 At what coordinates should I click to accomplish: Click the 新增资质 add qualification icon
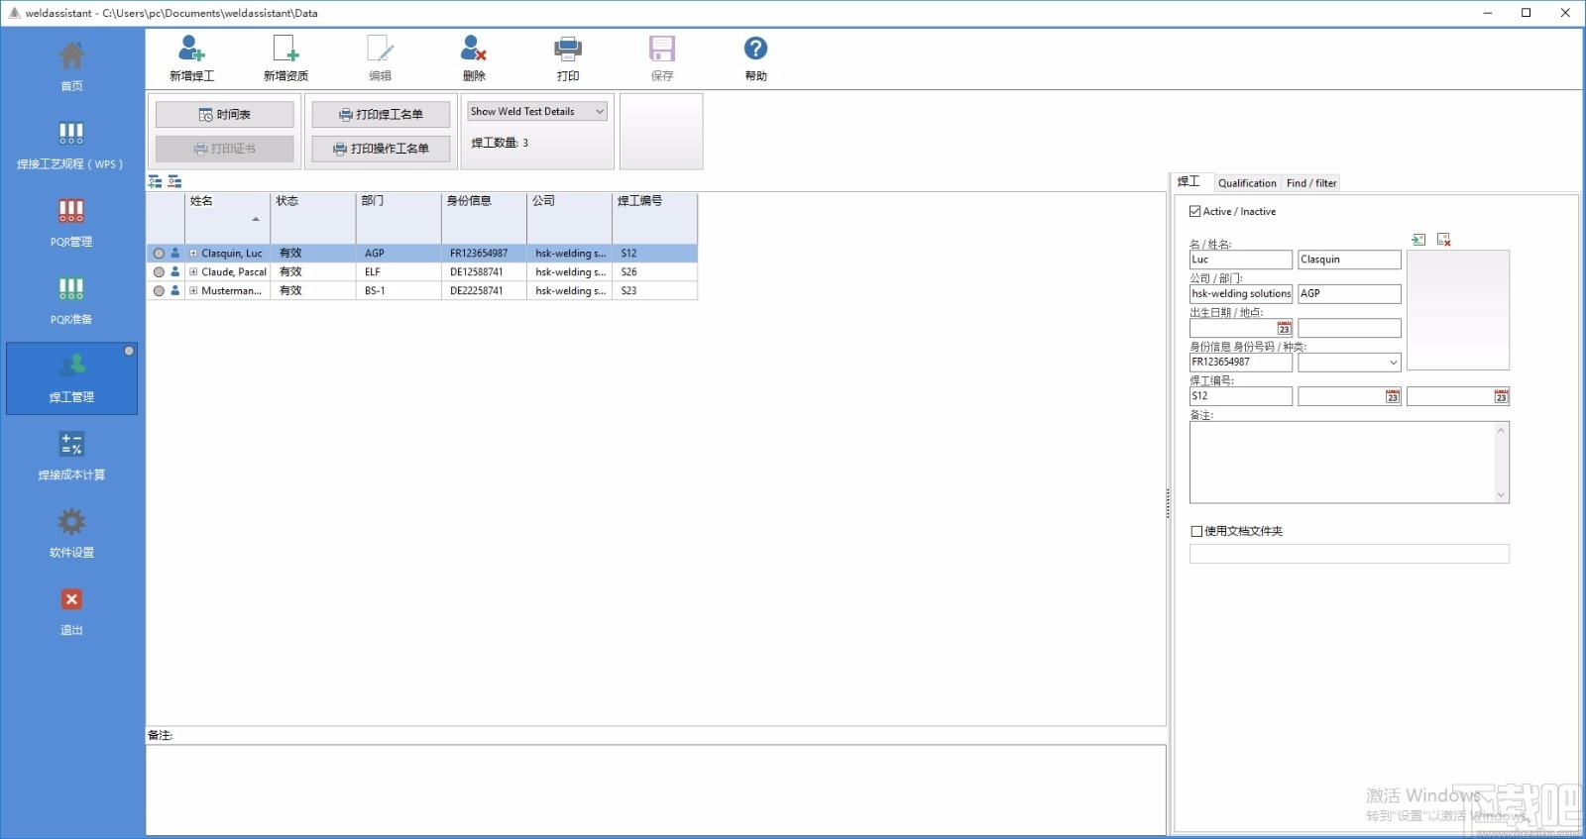tap(285, 49)
